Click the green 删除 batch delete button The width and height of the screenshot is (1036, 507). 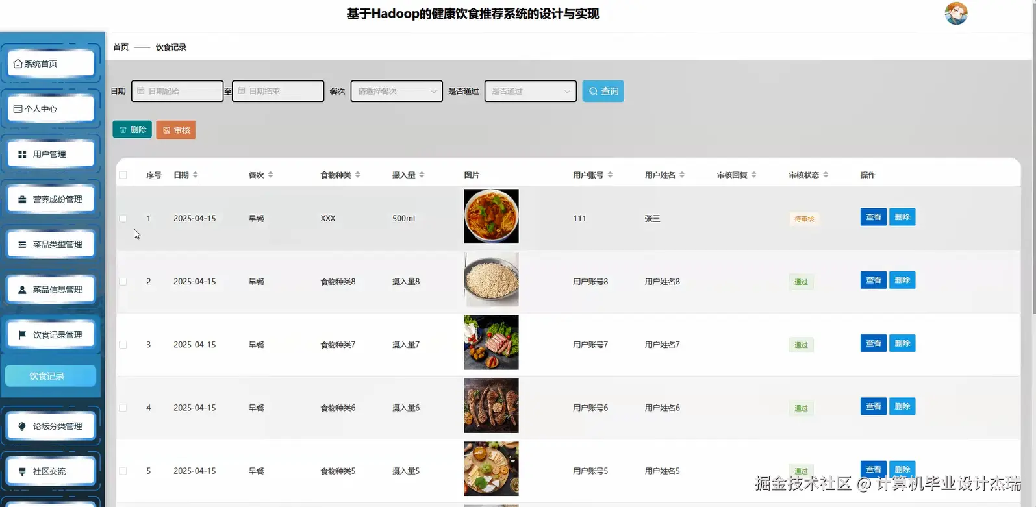coord(132,129)
